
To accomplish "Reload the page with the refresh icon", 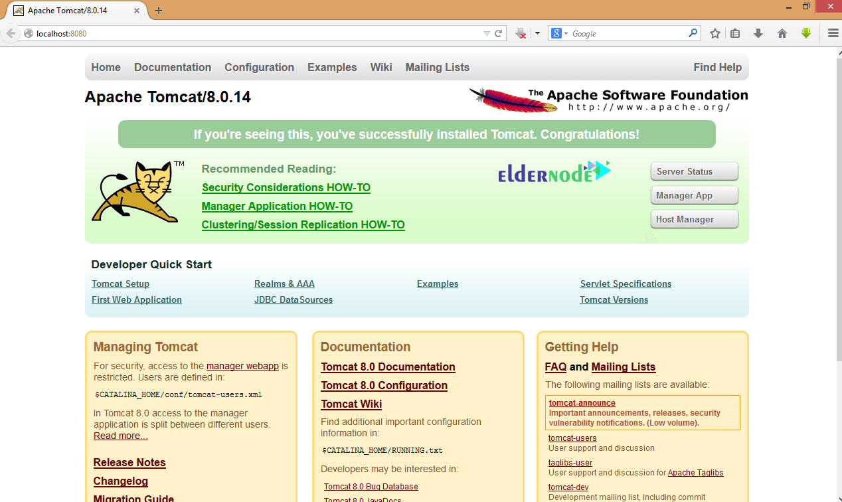I will pyautogui.click(x=499, y=33).
